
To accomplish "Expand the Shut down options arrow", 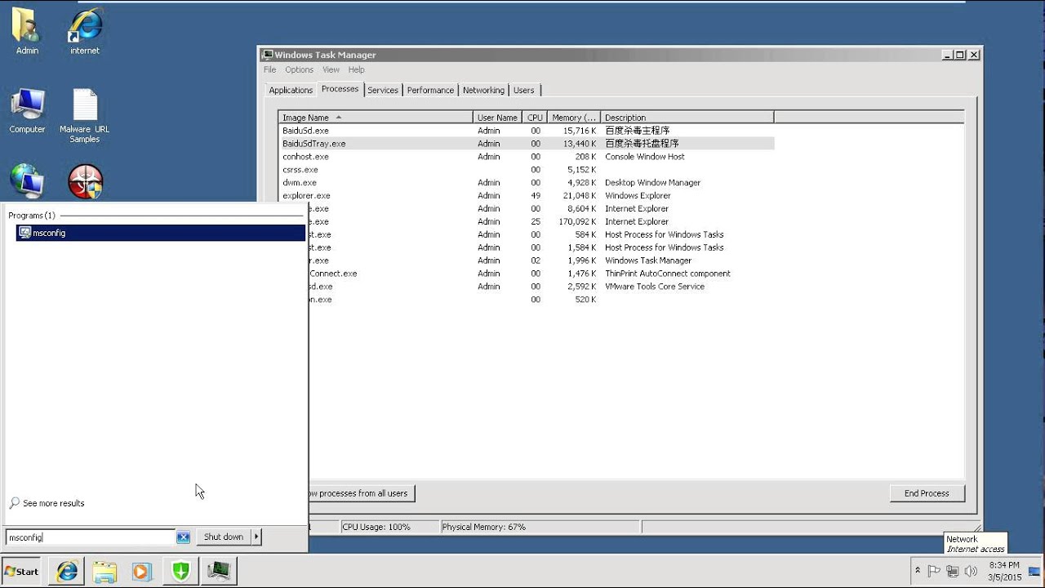I will [256, 537].
